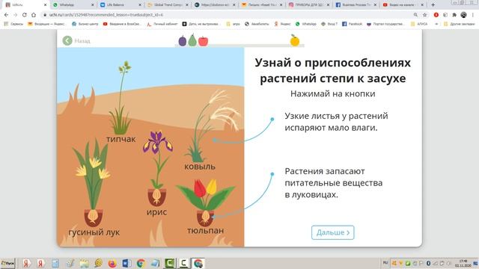Viewport: 479px width, 269px height.
Task: Click the red extension icon
Action: (436, 15)
